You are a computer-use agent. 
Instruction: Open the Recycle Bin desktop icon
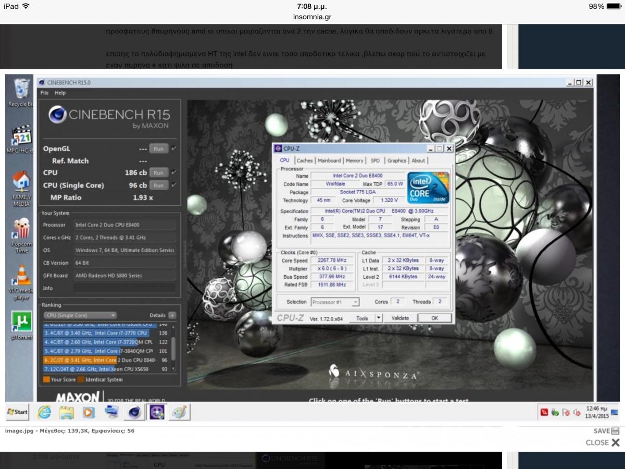[21, 93]
